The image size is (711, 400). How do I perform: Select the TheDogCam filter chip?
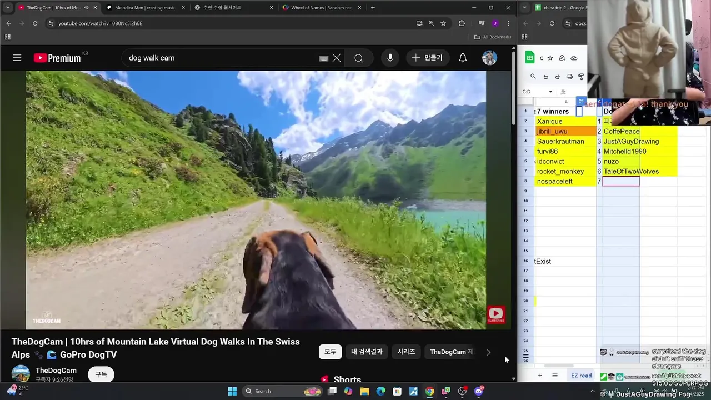tap(451, 352)
